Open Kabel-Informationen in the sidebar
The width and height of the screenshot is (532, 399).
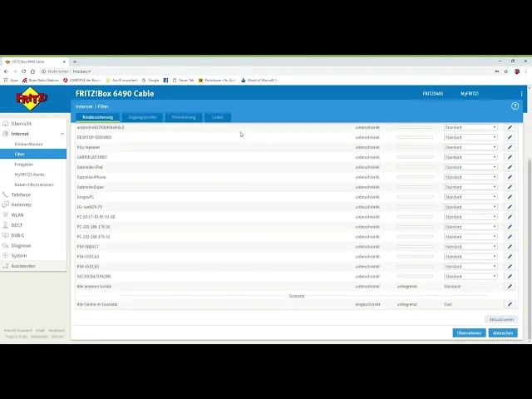(33, 185)
